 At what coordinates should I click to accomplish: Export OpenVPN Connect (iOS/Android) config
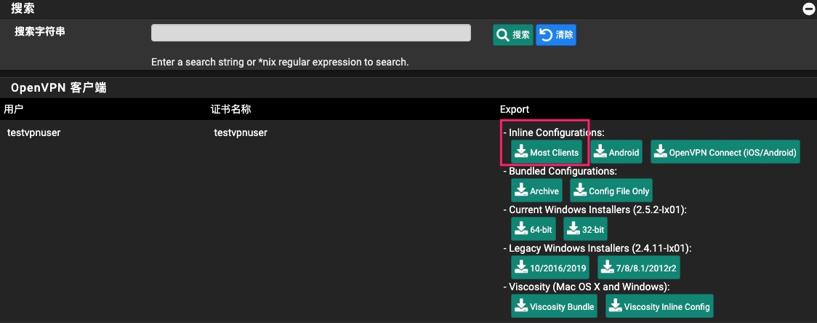tap(725, 153)
